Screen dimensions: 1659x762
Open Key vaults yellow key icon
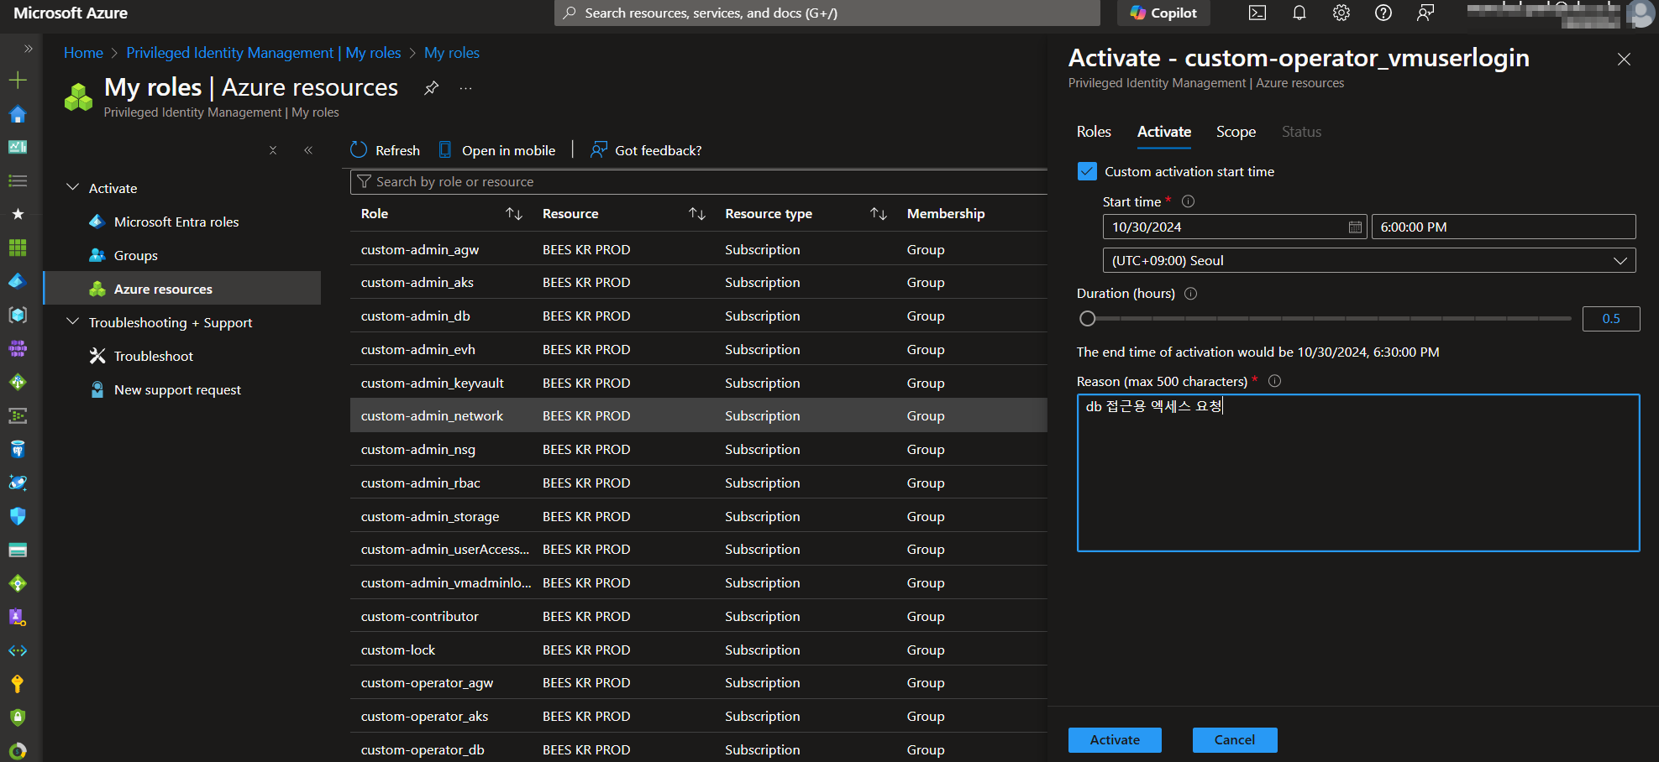pos(18,685)
